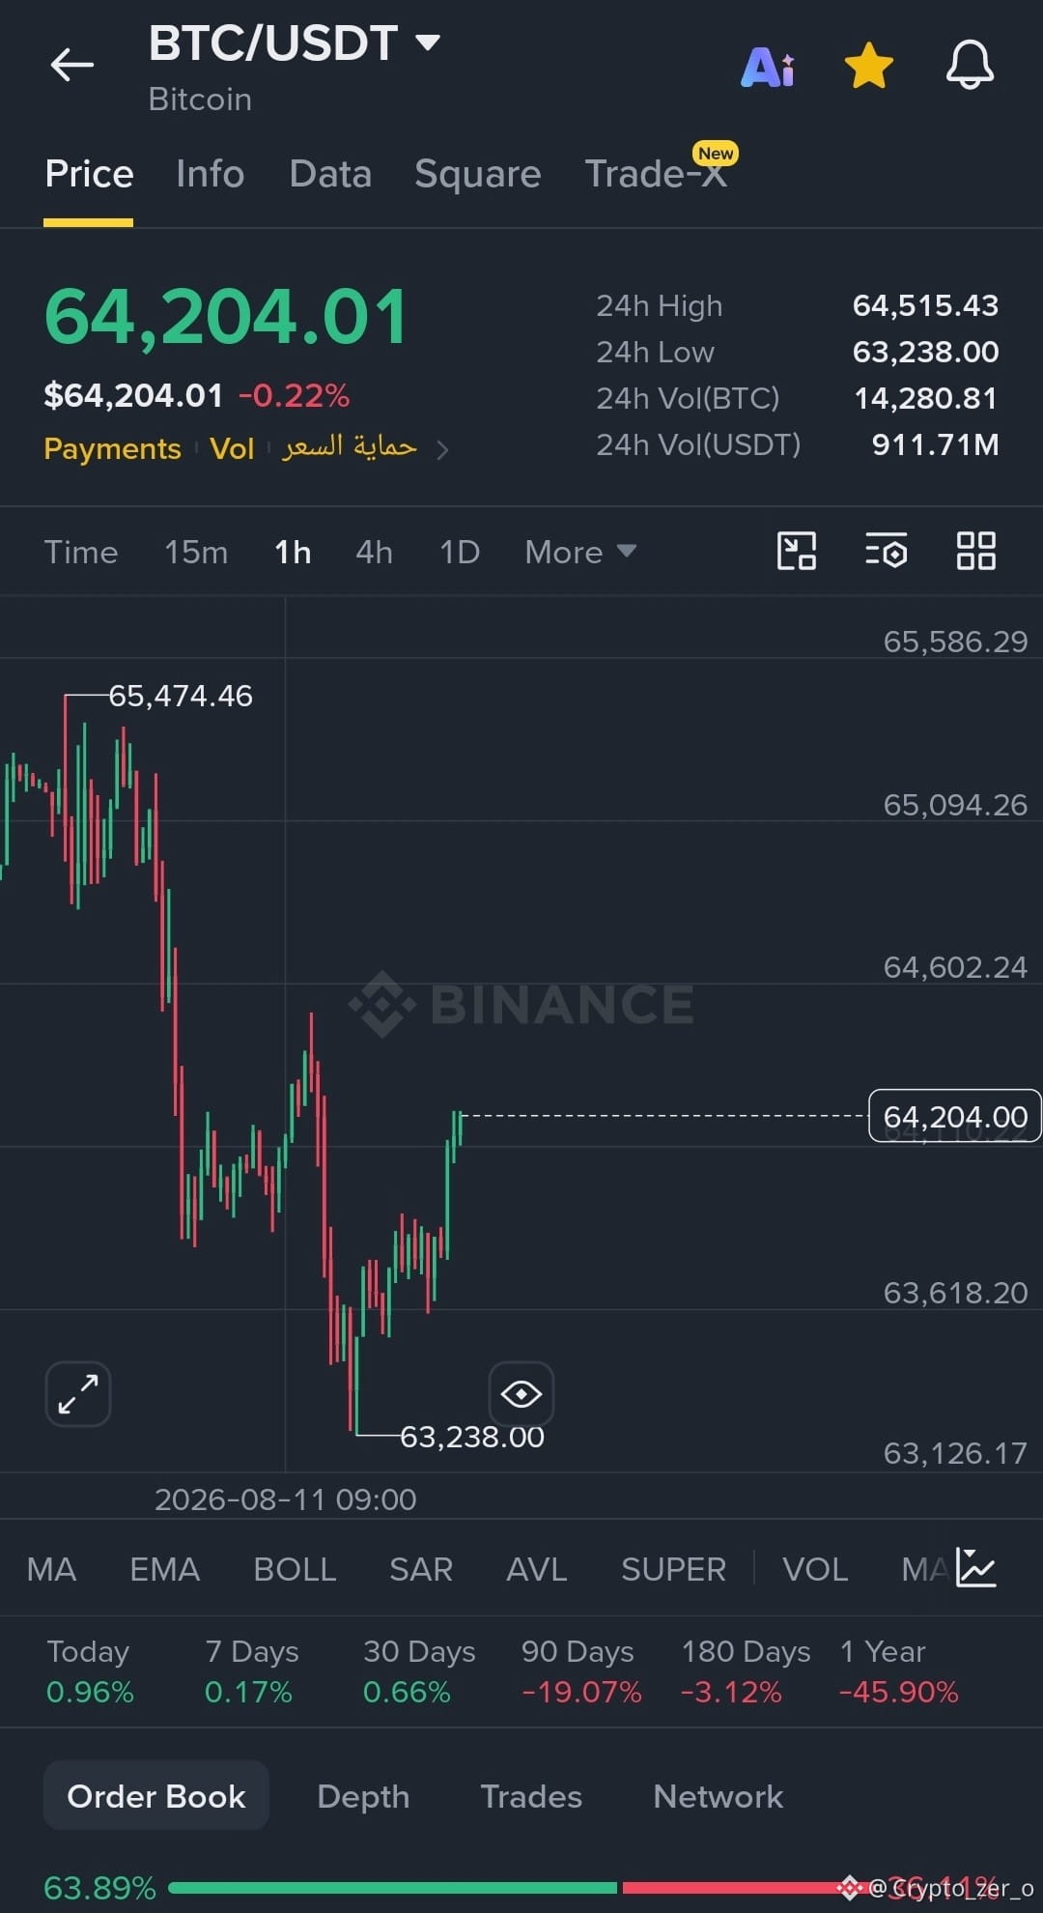
Task: Switch to the Trades tab
Action: (531, 1796)
